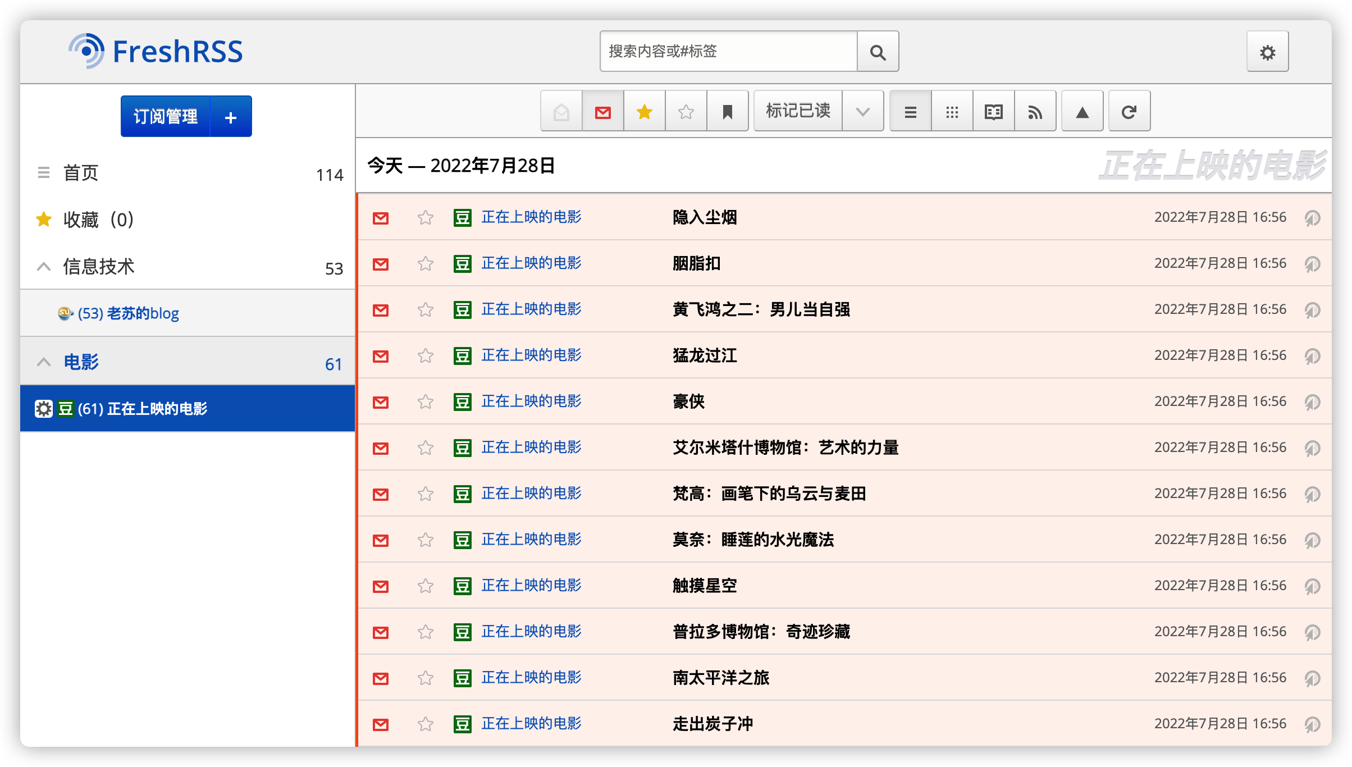Toggle the show unread articles filter

click(602, 112)
